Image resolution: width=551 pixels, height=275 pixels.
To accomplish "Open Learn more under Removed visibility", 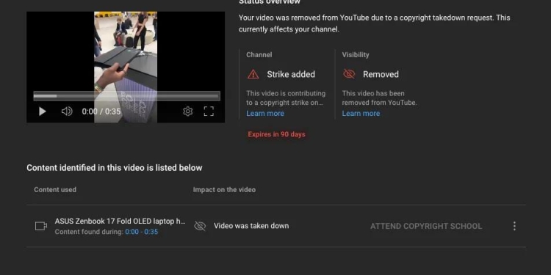I will pyautogui.click(x=361, y=113).
